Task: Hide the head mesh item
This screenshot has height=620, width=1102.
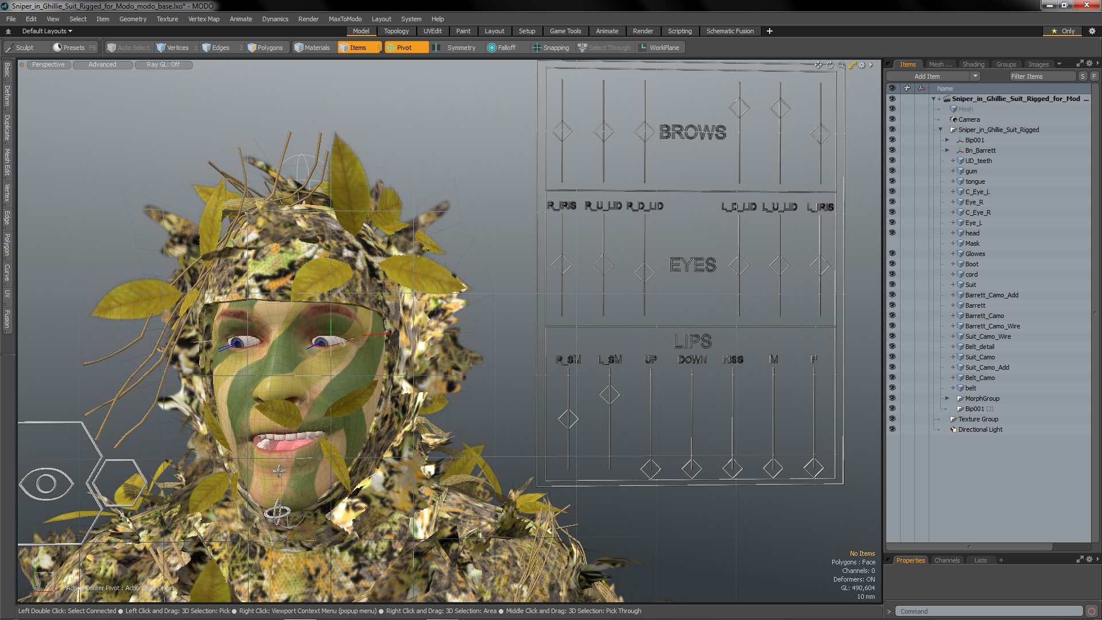Action: [x=892, y=233]
